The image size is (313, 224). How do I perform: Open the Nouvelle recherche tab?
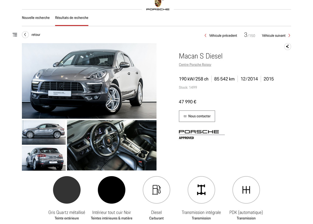(x=36, y=18)
